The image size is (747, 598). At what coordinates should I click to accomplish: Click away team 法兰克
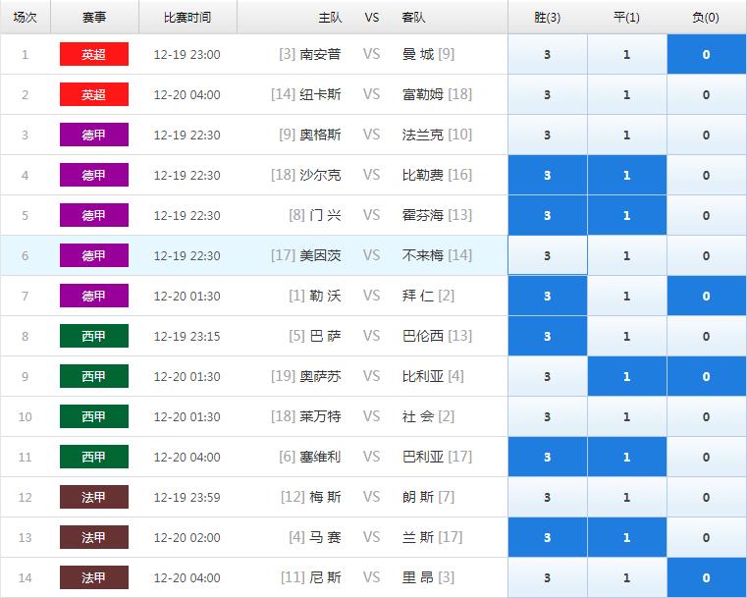[422, 135]
